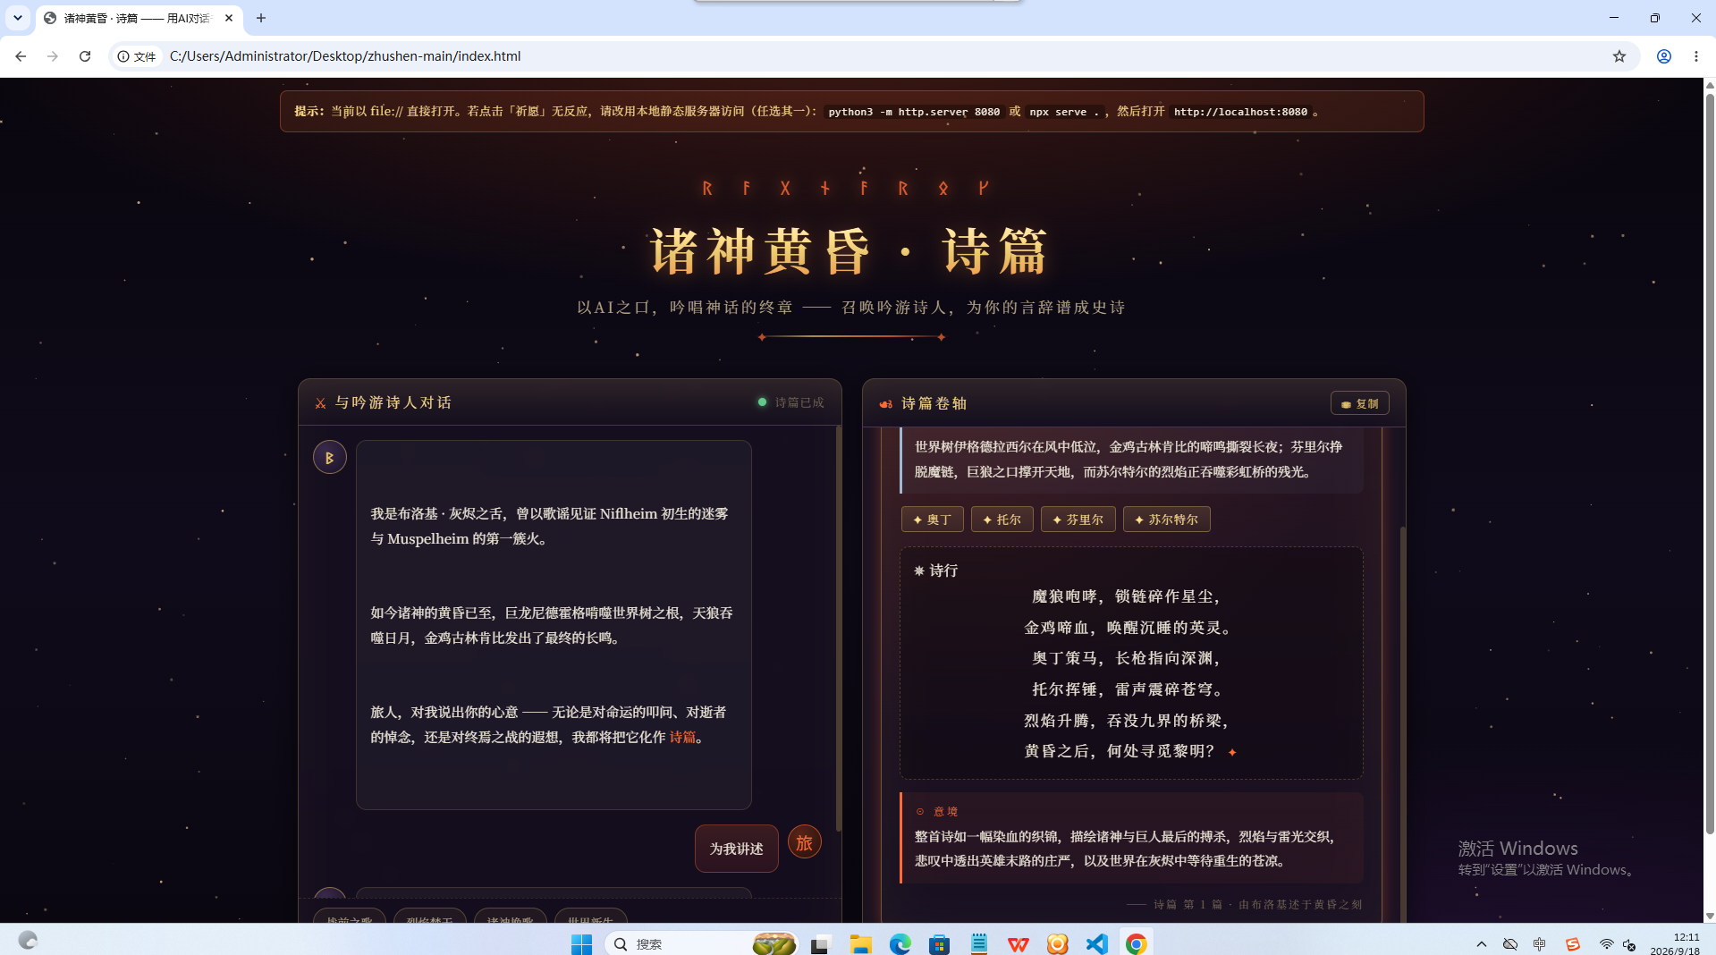Click the Sogou input method tray icon
Screen dimensions: 1716x955
pos(1572,944)
